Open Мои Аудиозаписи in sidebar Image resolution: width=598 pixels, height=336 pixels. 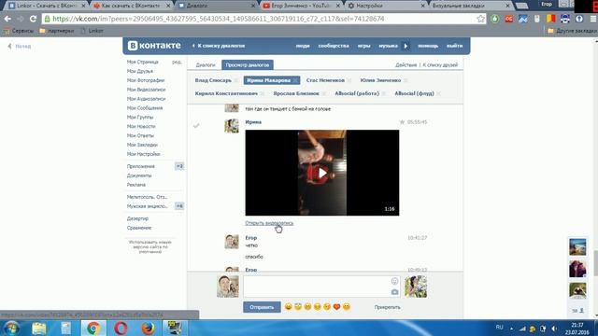pos(146,99)
